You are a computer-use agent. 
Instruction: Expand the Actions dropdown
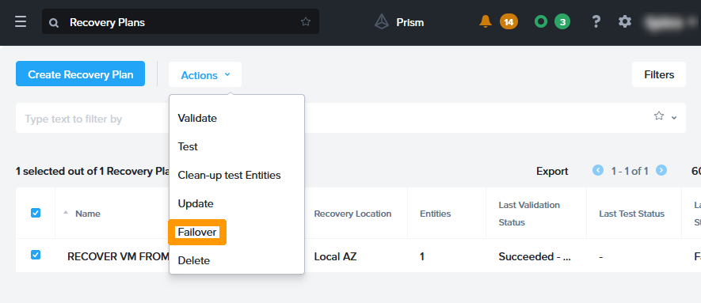[x=205, y=75]
